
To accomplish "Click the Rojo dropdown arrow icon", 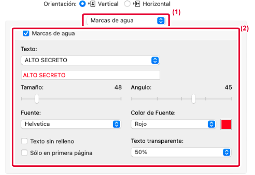I will pyautogui.click(x=212, y=124).
